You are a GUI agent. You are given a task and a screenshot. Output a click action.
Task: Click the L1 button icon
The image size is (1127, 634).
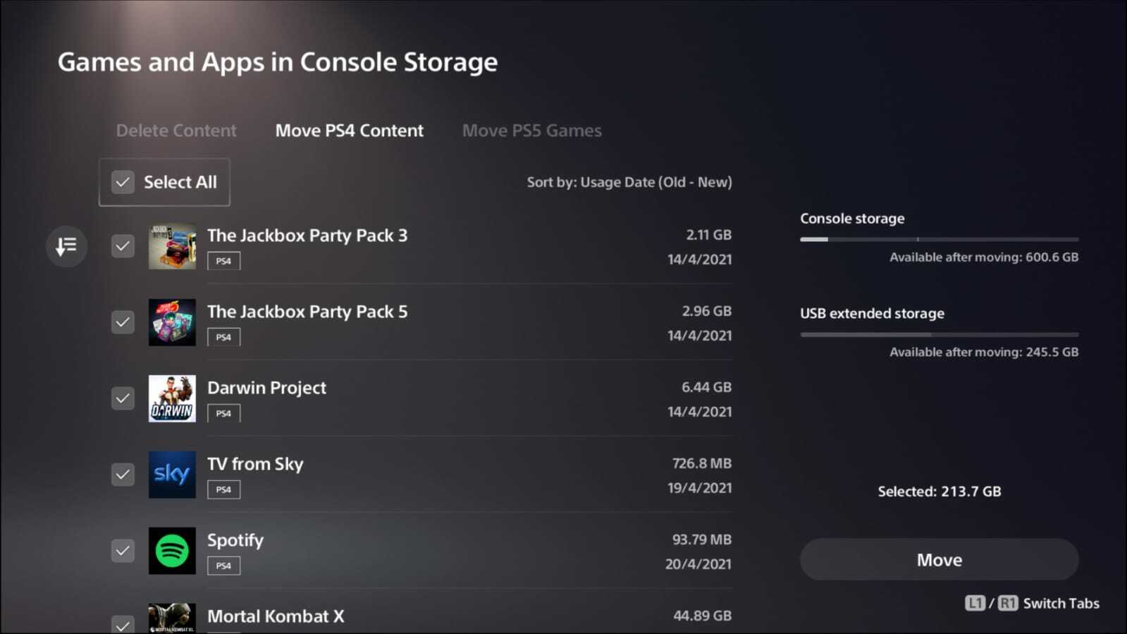[975, 603]
